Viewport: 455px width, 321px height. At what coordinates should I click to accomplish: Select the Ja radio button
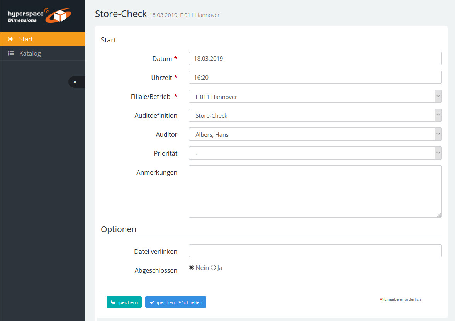pyautogui.click(x=213, y=268)
